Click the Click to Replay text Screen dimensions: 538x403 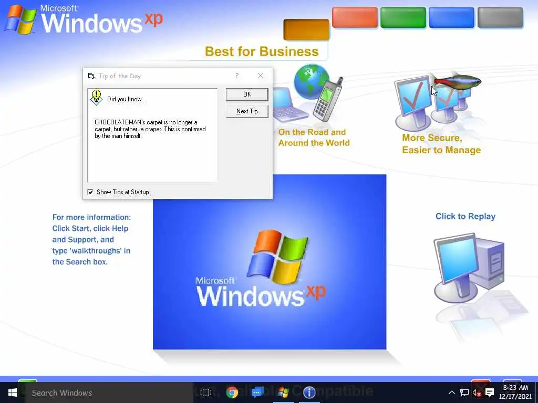point(465,216)
